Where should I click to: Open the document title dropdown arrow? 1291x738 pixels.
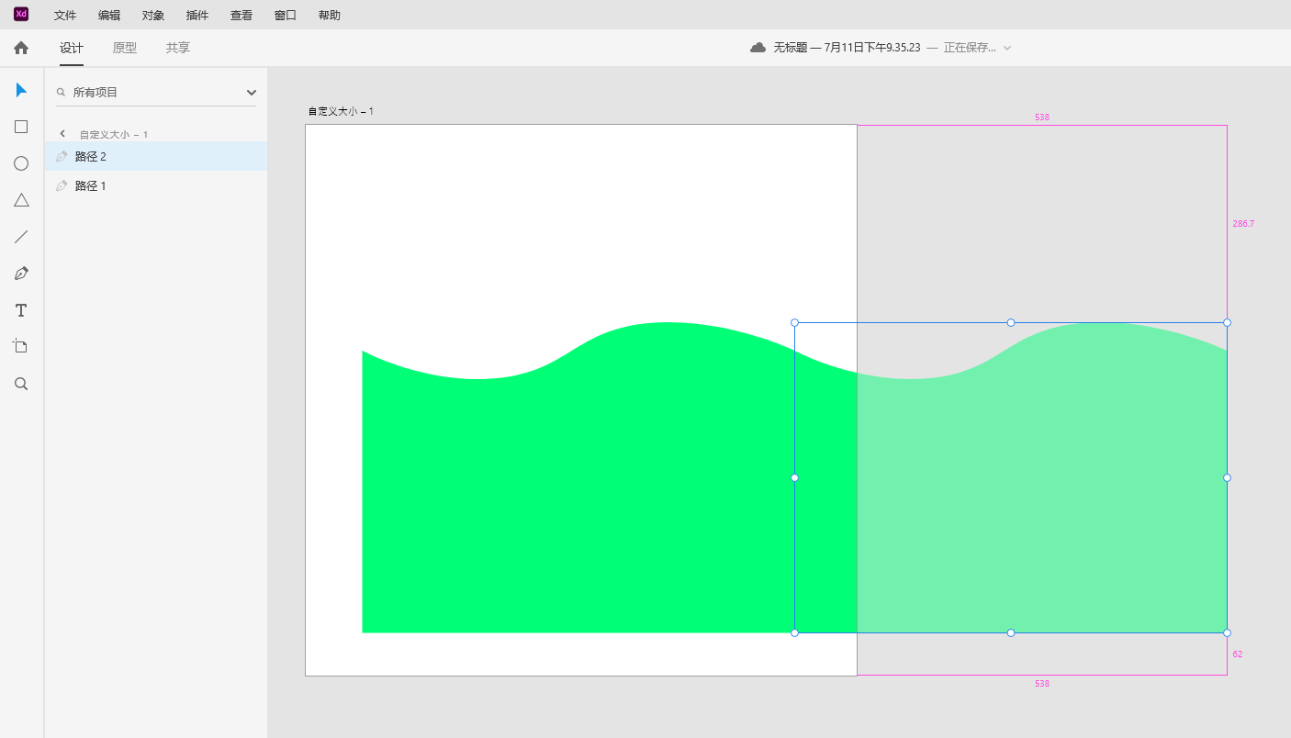pos(1007,48)
